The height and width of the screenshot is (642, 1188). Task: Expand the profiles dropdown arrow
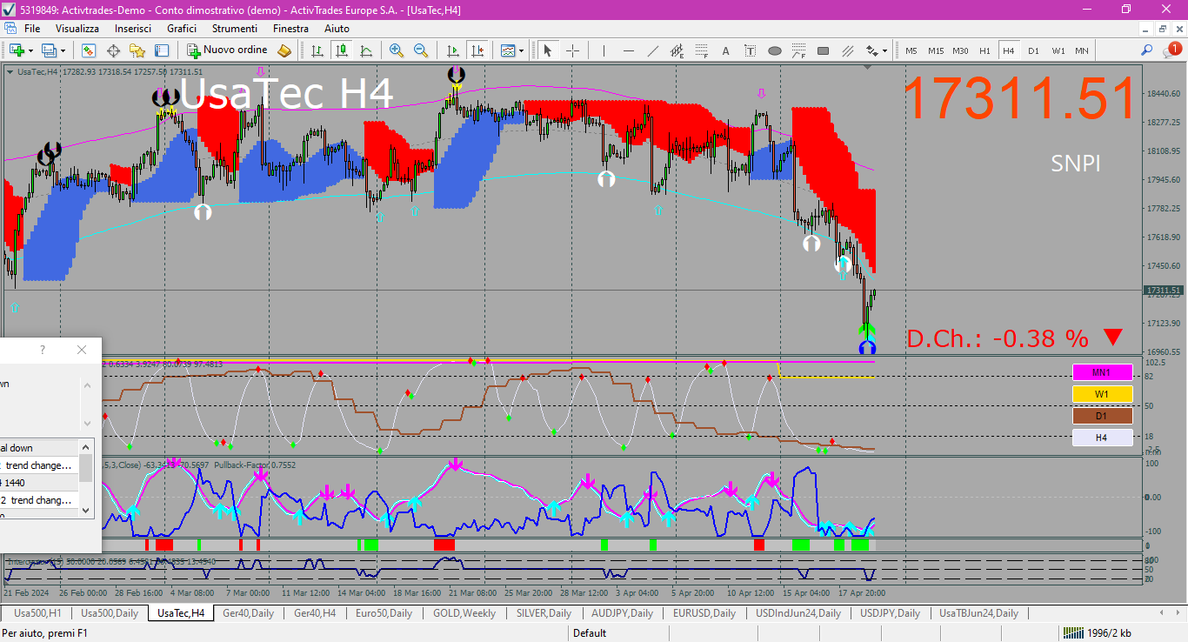pyautogui.click(x=63, y=50)
